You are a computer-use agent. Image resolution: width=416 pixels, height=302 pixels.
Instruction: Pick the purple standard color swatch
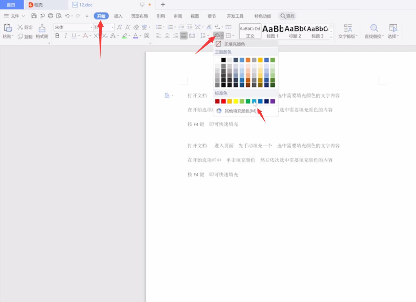coord(272,101)
